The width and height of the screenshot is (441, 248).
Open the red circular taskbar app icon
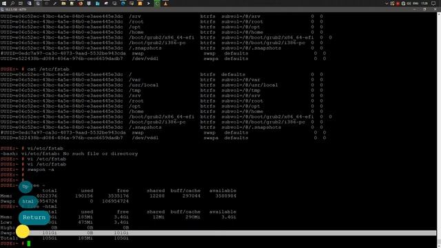pos(81,3)
